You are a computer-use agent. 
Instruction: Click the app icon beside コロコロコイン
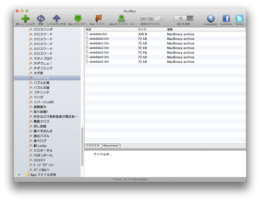pyautogui.click(x=31, y=160)
